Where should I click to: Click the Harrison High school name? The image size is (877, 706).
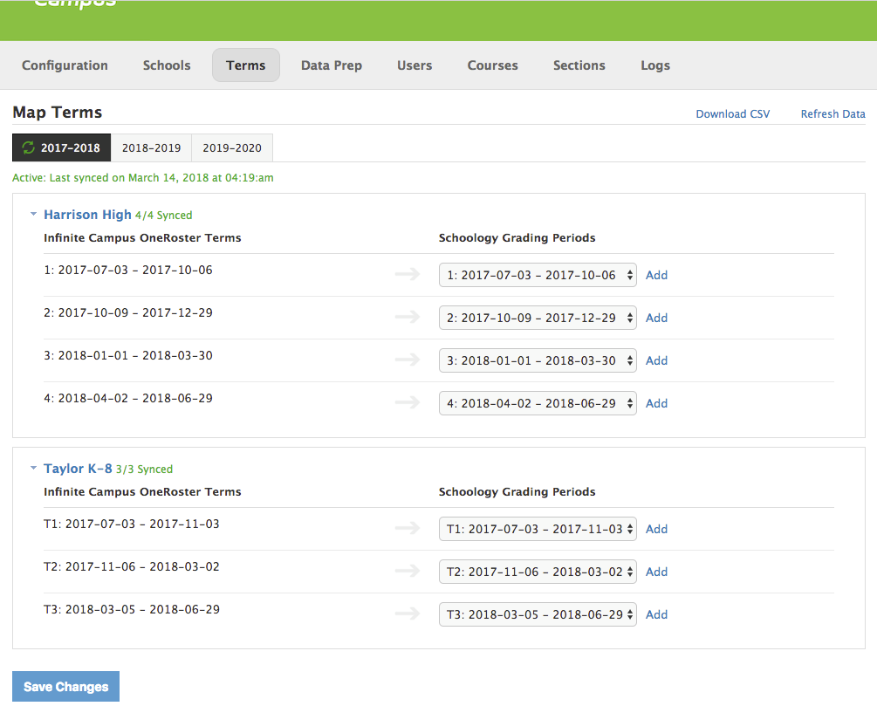click(87, 215)
